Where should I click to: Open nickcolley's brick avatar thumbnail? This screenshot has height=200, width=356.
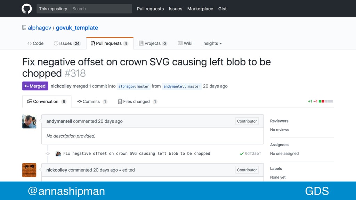(x=29, y=170)
